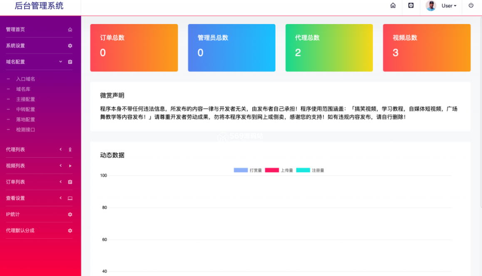Click the play icon beside 视频列表

[70, 166]
